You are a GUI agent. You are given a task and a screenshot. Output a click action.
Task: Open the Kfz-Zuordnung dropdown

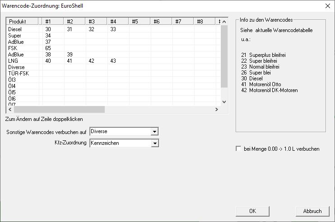[x=155, y=143]
